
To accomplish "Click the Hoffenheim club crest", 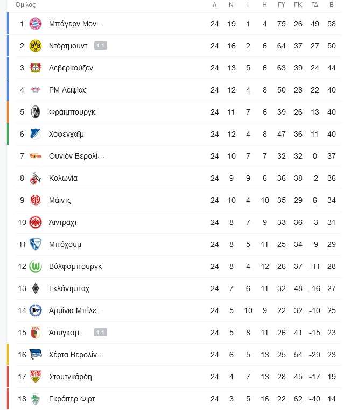I will [x=36, y=134].
